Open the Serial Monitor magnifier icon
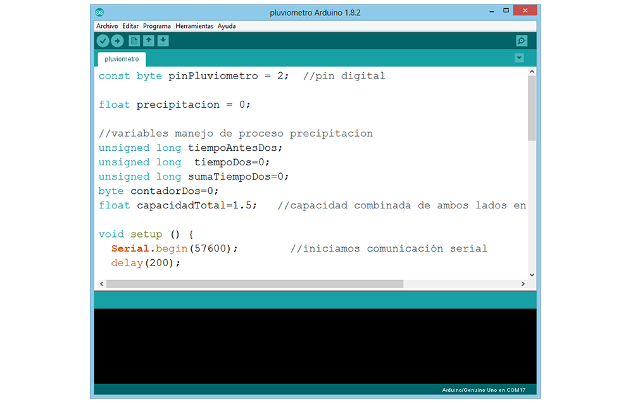This screenshot has height=403, width=633. click(522, 41)
